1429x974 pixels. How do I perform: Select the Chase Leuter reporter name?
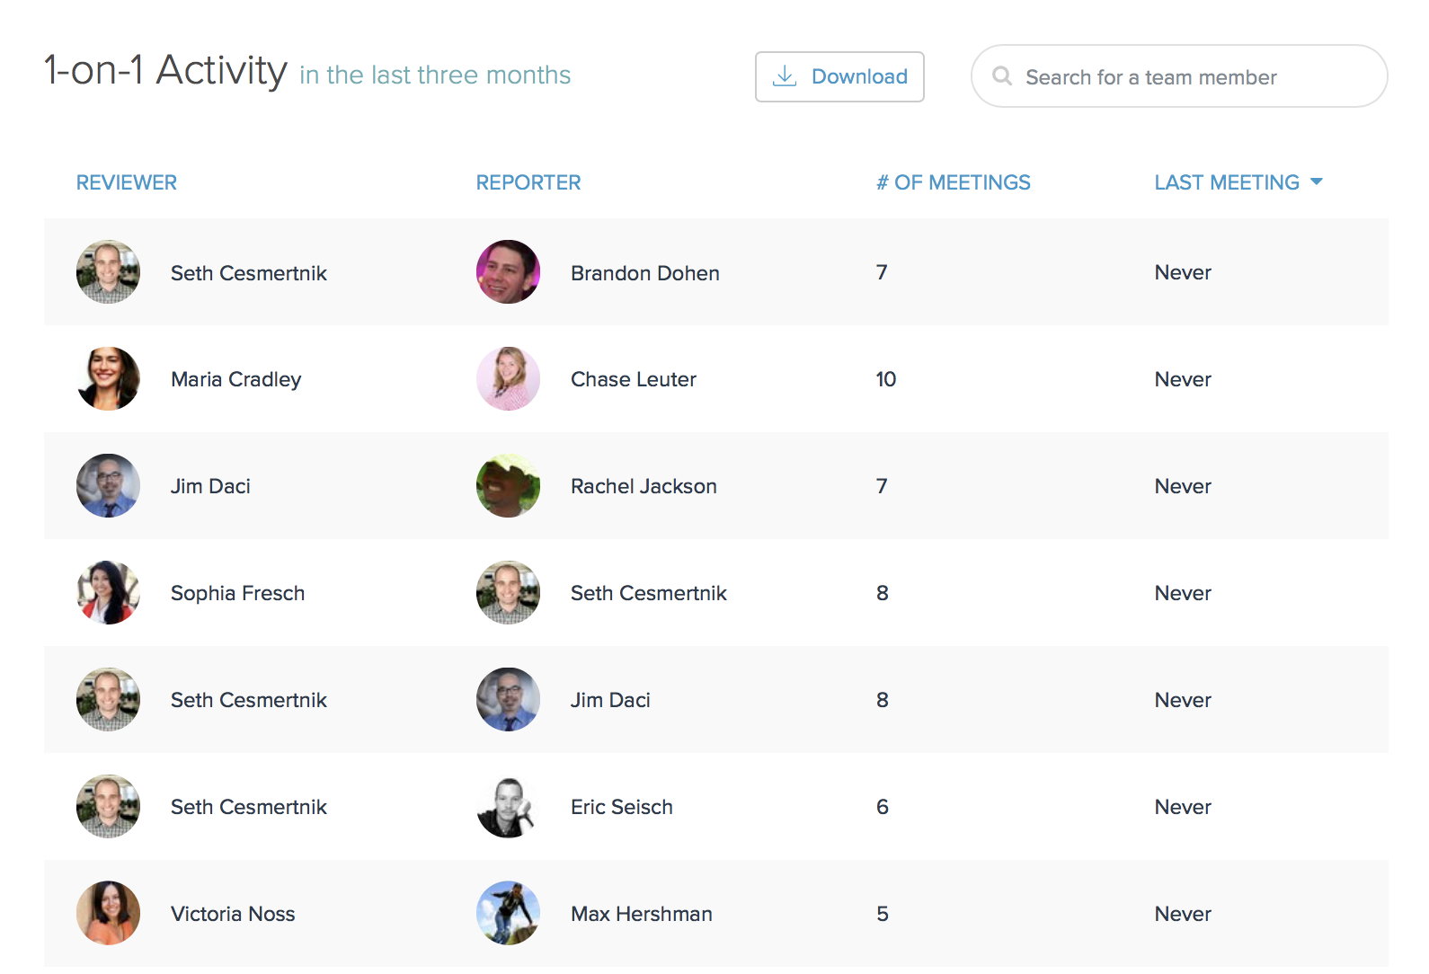[634, 379]
